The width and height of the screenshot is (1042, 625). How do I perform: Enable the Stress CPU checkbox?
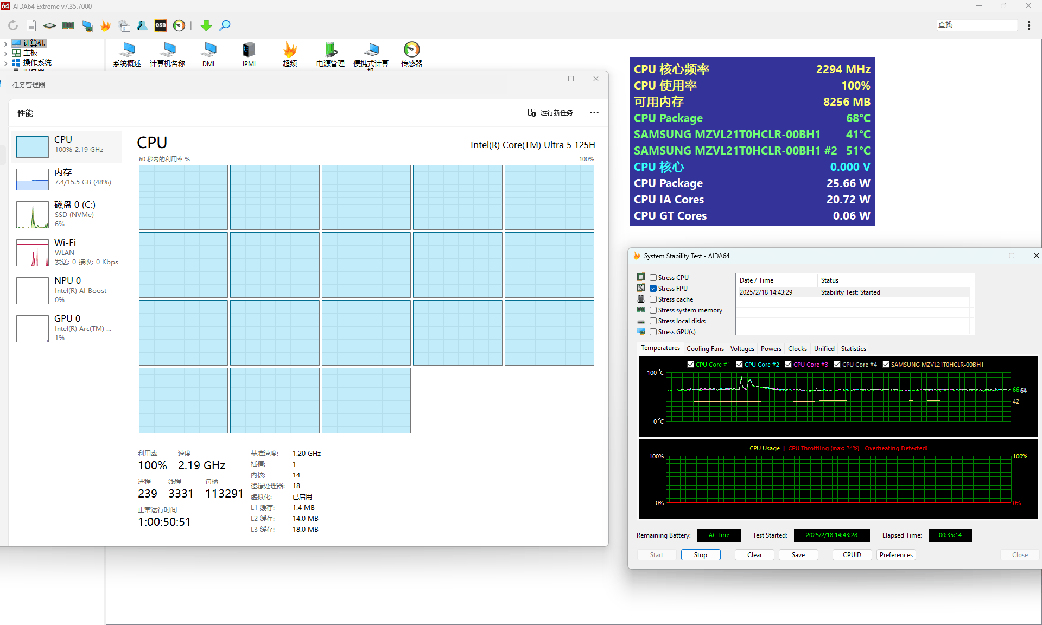pyautogui.click(x=653, y=277)
